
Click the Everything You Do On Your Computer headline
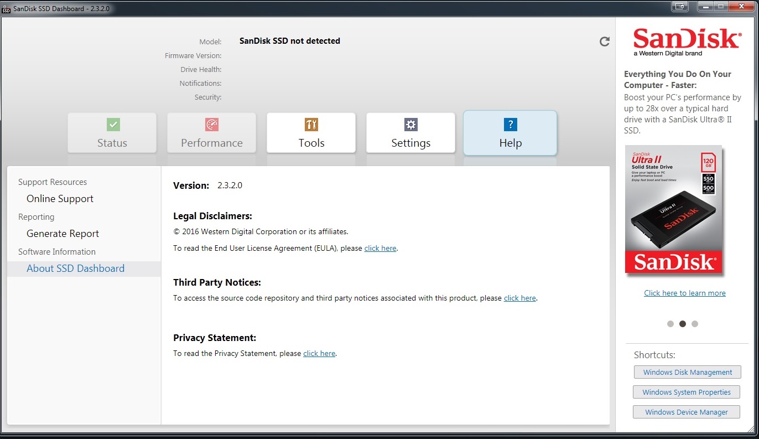[678, 80]
